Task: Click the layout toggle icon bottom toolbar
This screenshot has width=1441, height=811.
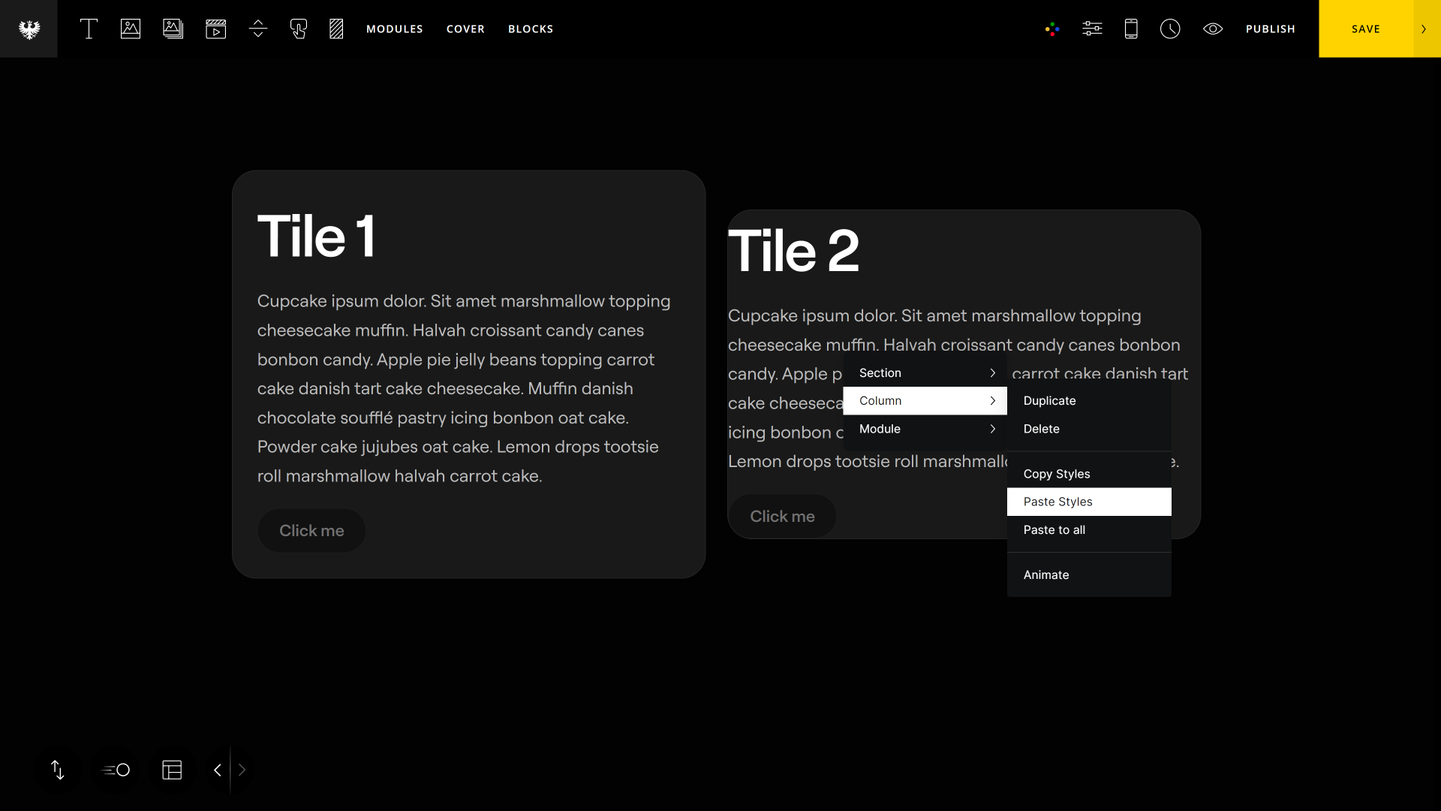Action: 172,770
